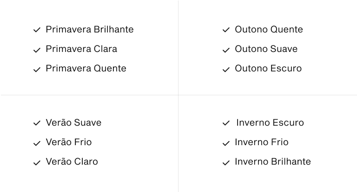Image resolution: width=357 pixels, height=192 pixels.
Task: Select the checkmark icon next to Outono Escuro
Action: [226, 70]
